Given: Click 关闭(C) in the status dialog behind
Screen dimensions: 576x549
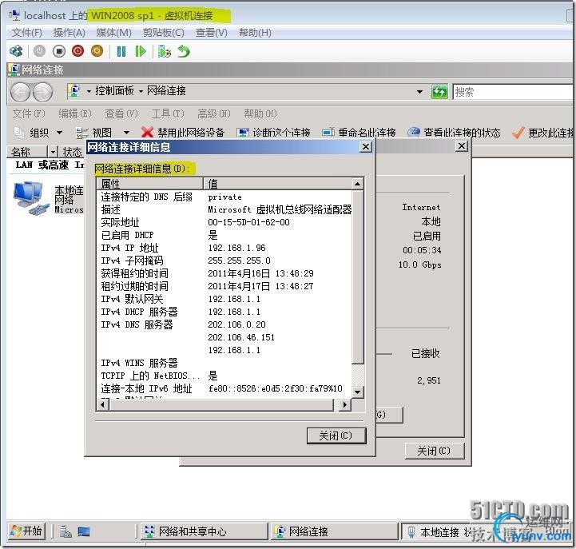Looking at the screenshot, I should tap(435, 451).
